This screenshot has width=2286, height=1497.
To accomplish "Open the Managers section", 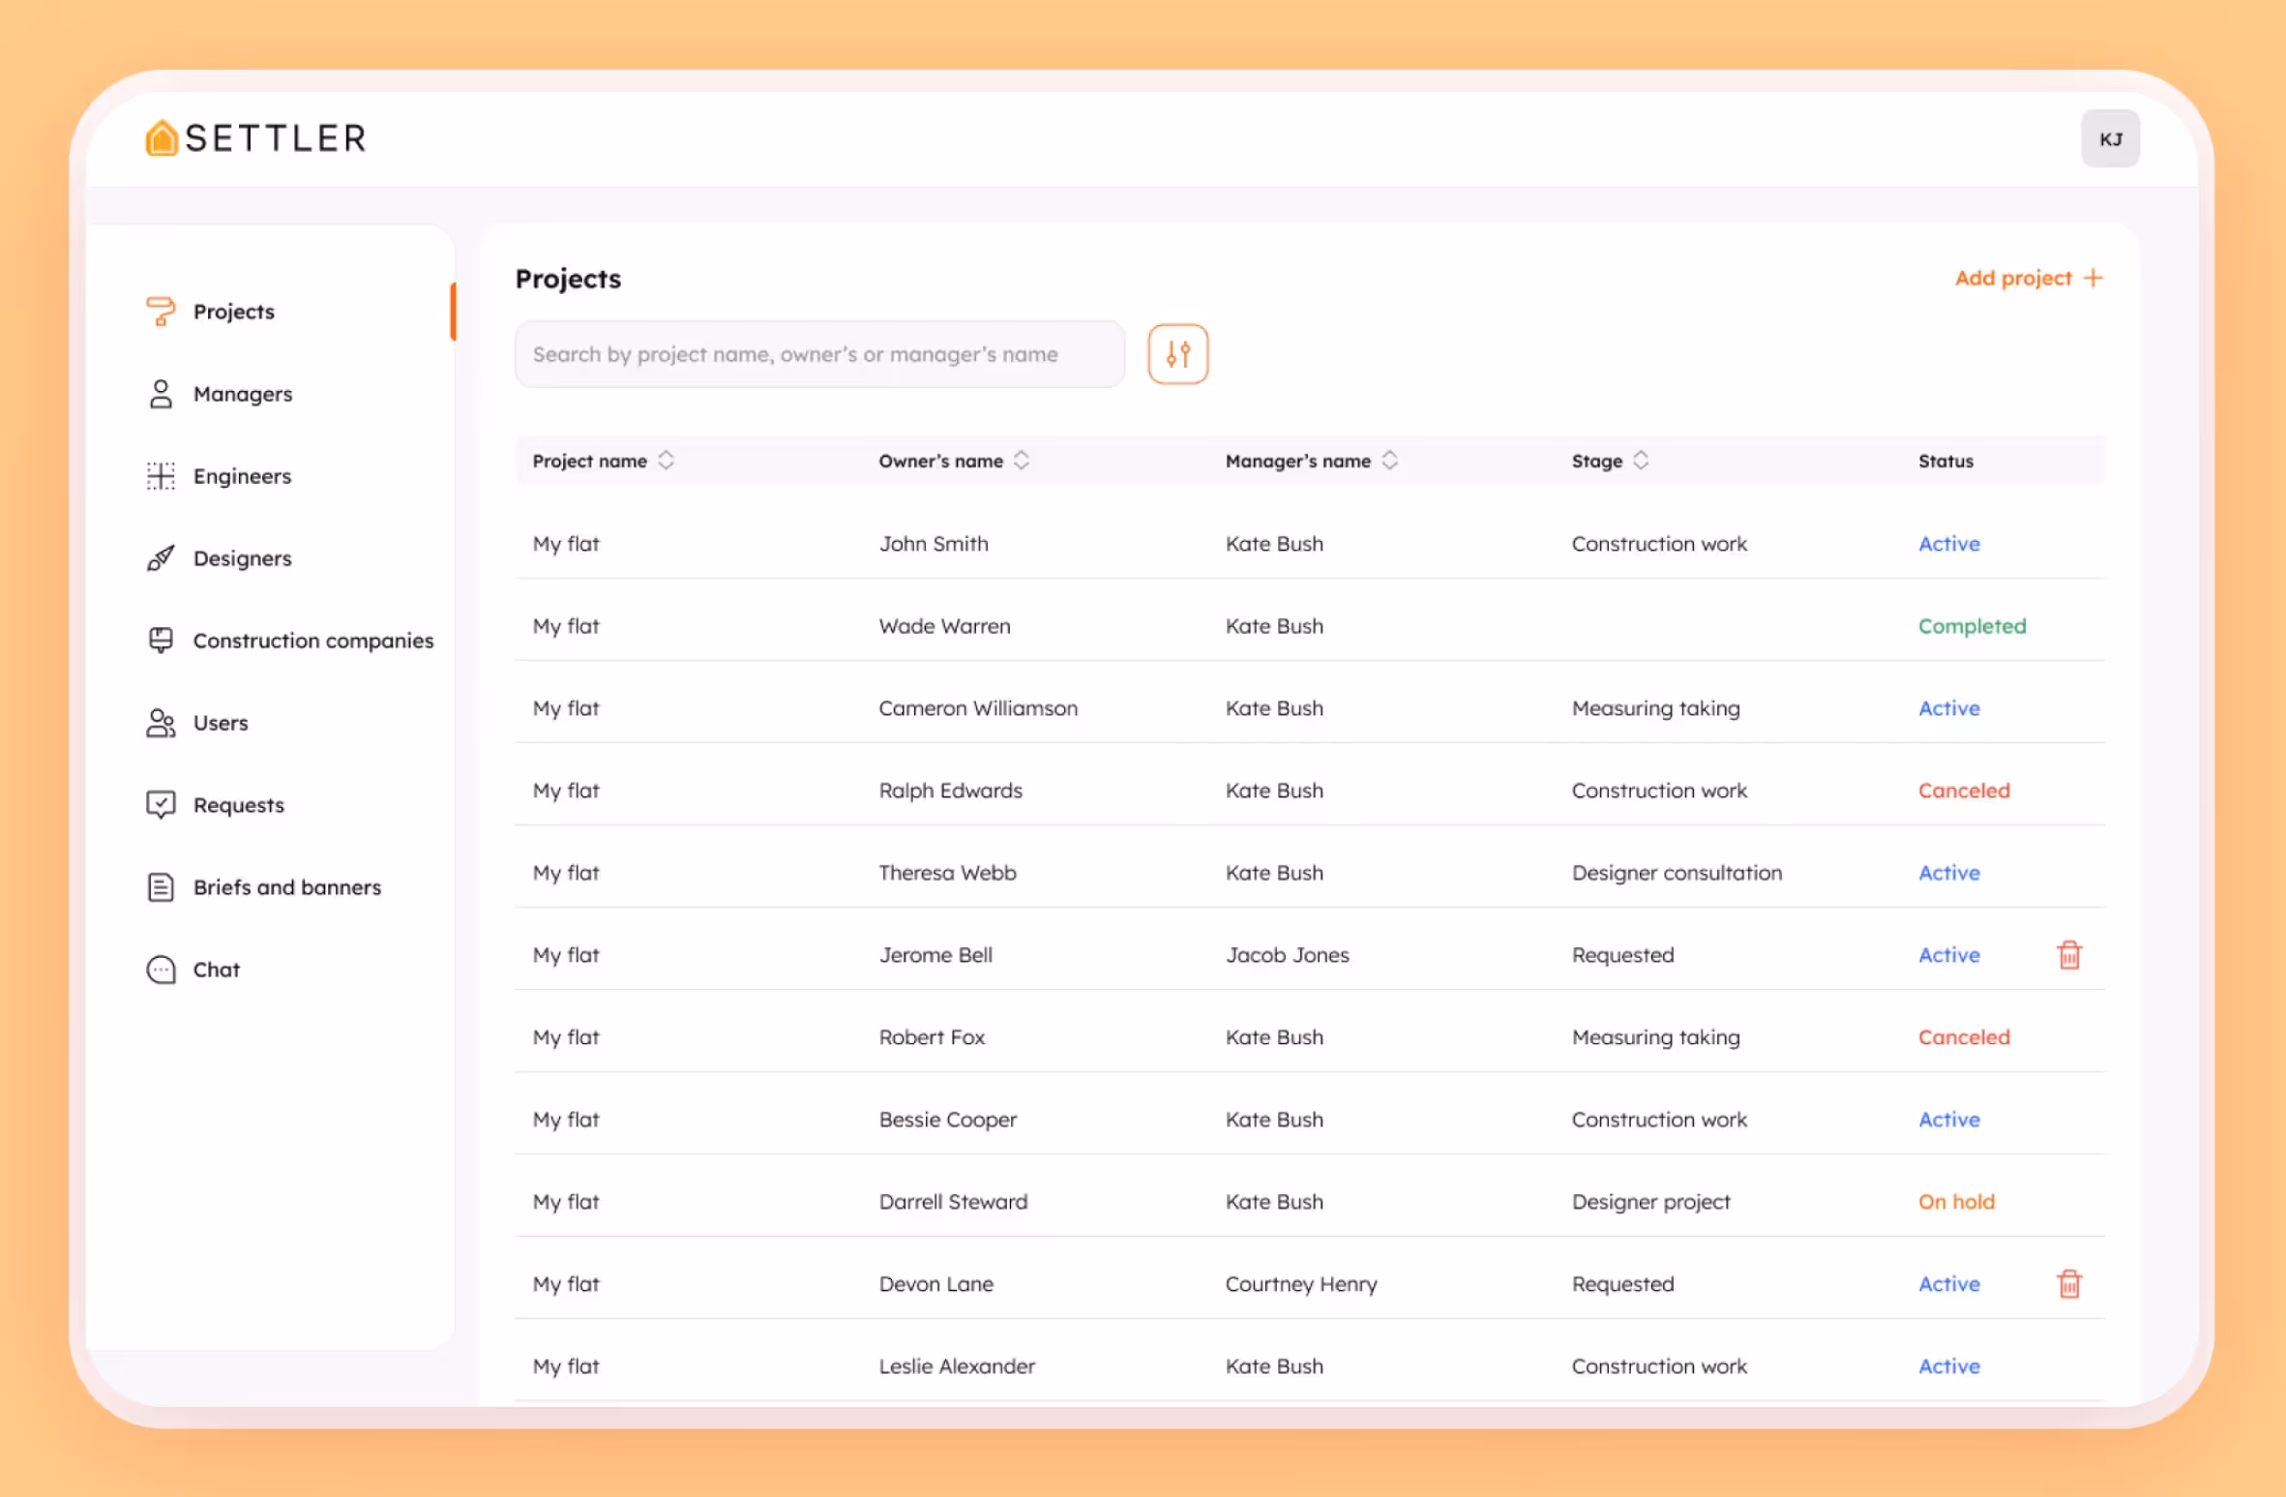I will click(x=242, y=393).
